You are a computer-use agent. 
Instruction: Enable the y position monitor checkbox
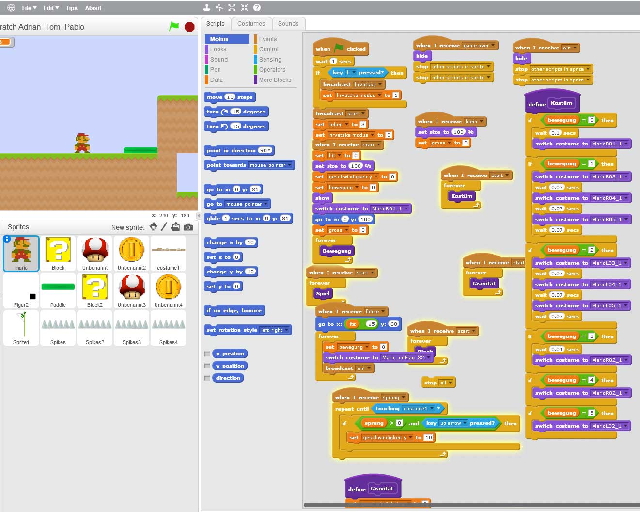207,366
